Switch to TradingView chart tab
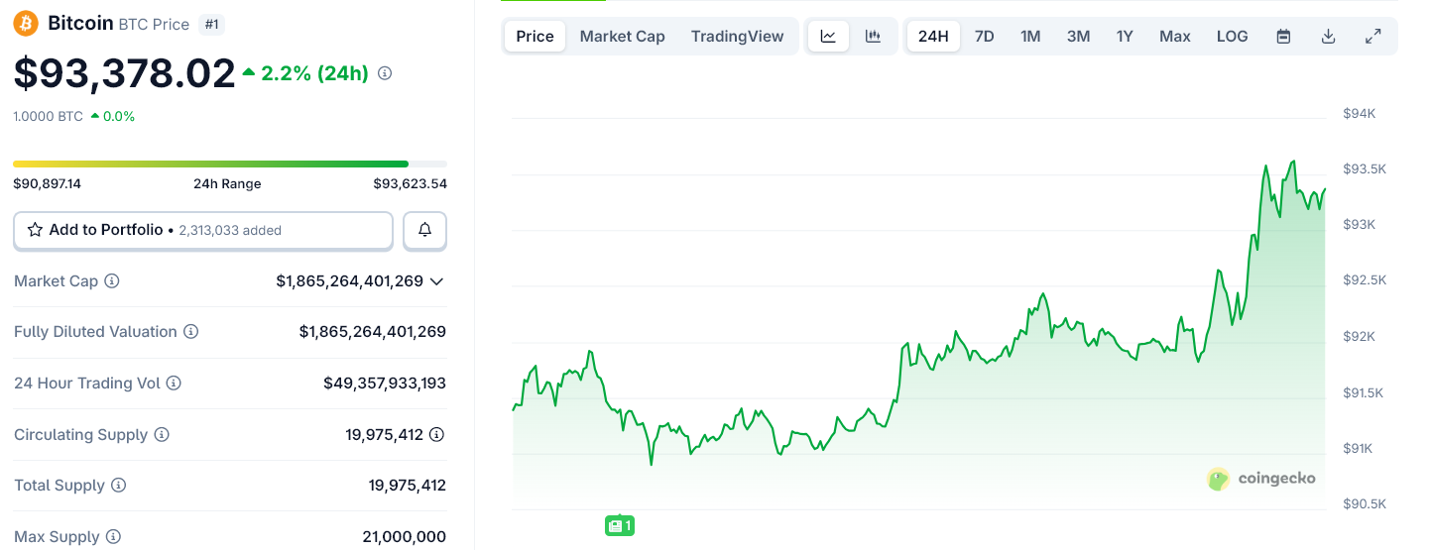Viewport: 1431px width, 550px height. (738, 37)
